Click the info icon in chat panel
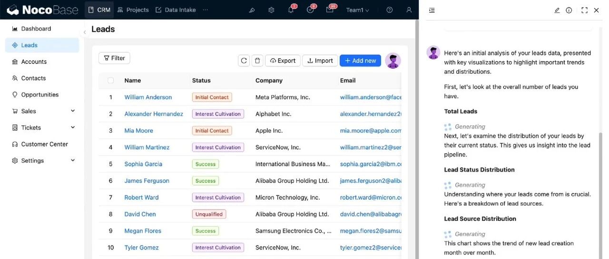 click(569, 10)
